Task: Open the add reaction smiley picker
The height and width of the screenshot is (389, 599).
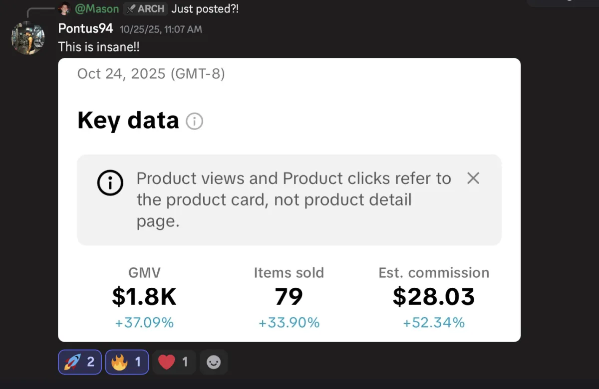Action: tap(214, 363)
